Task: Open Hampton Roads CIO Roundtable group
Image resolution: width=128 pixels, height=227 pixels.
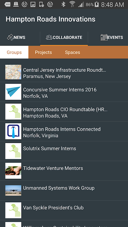Action: point(64,112)
